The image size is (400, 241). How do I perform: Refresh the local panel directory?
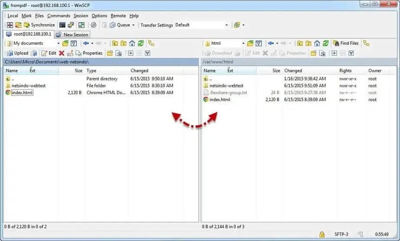click(140, 43)
